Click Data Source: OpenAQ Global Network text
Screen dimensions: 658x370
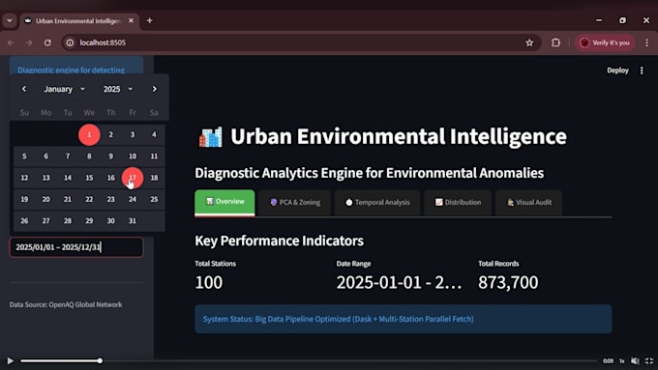point(66,304)
